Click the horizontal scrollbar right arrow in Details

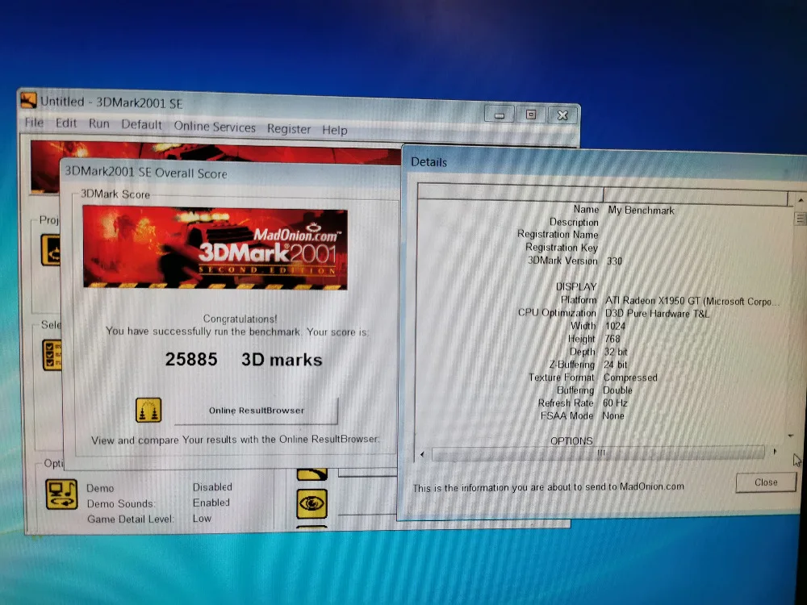[x=774, y=452]
